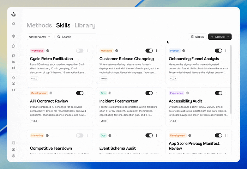
Task: Turn off the Accessibility Audit toggle
Action: pyautogui.click(x=218, y=93)
